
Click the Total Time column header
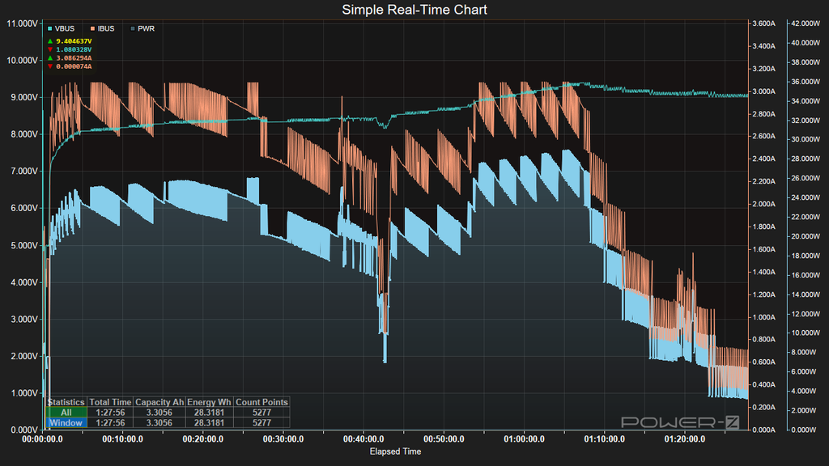pos(110,402)
